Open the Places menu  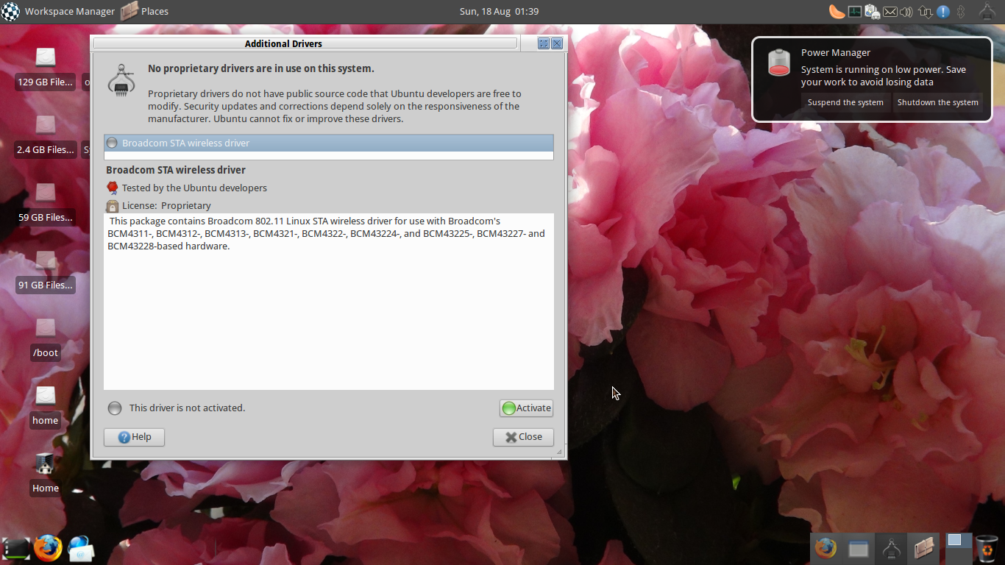[x=156, y=11]
